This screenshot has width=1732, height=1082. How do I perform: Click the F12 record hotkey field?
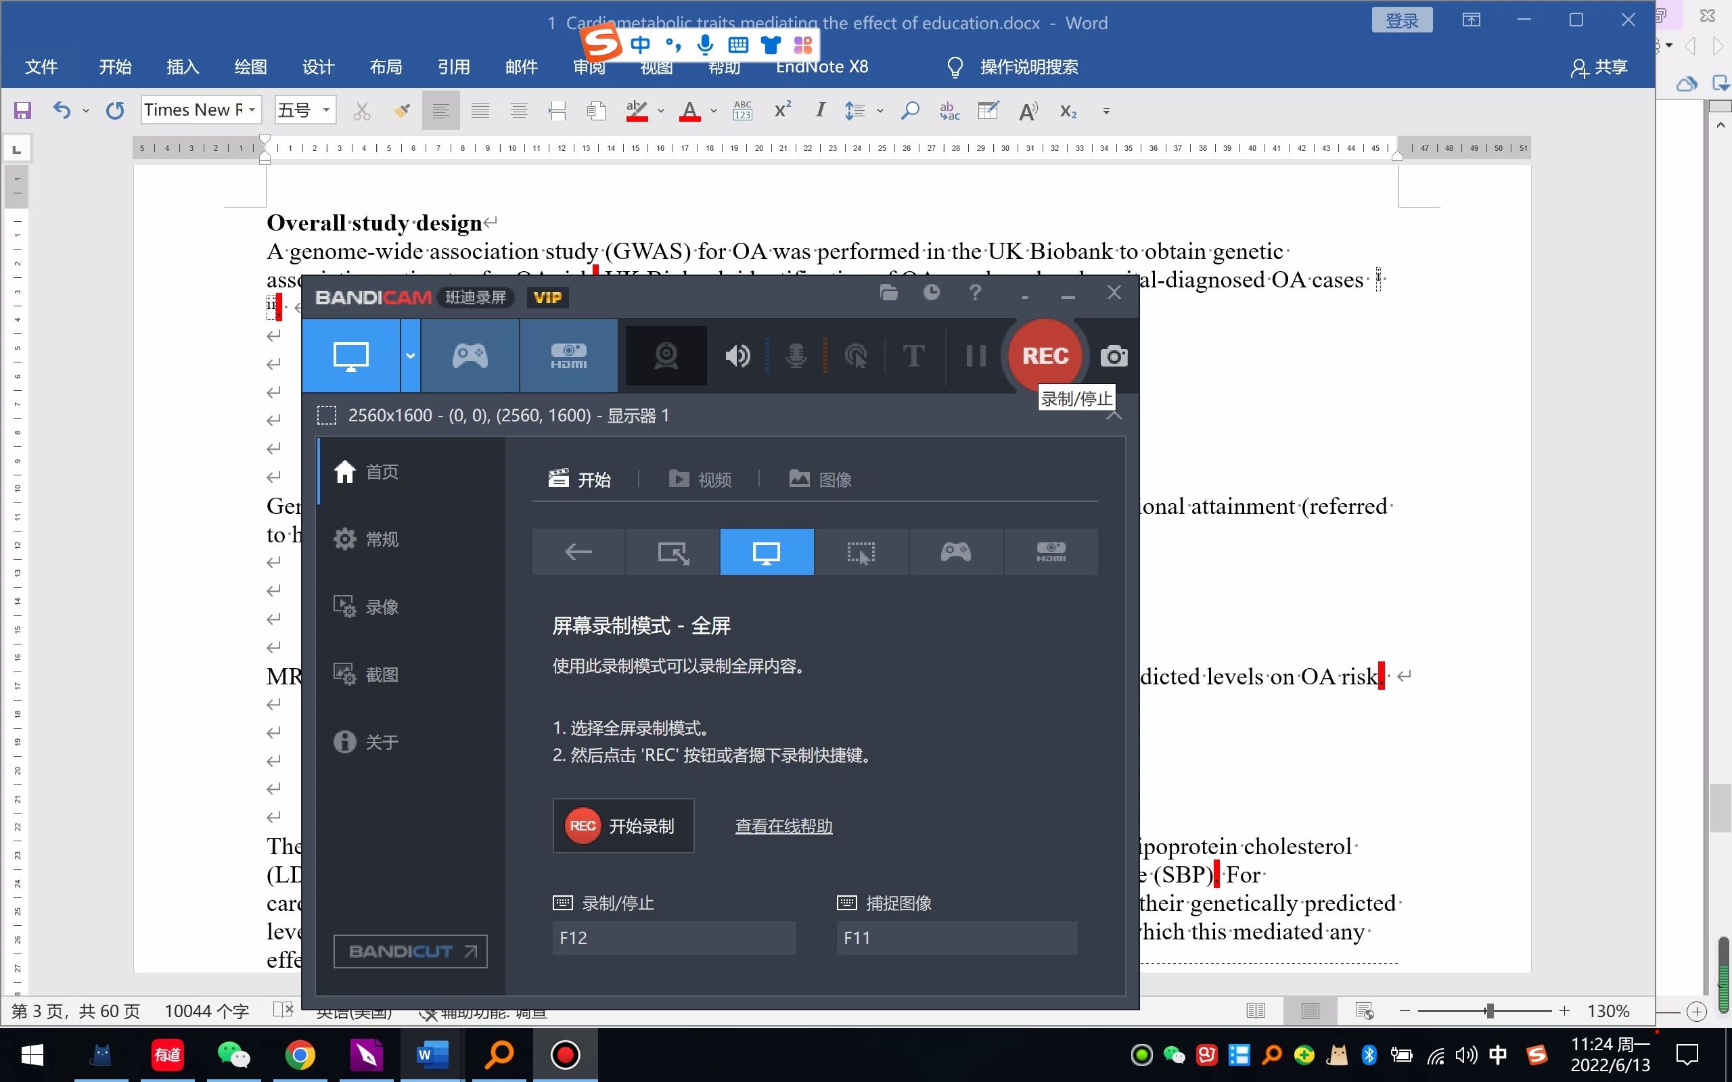(x=673, y=937)
